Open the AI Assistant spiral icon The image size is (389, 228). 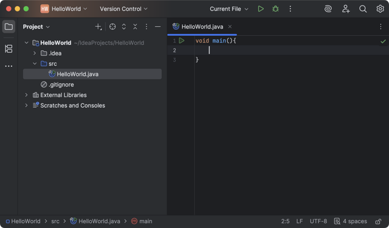pos(328,9)
